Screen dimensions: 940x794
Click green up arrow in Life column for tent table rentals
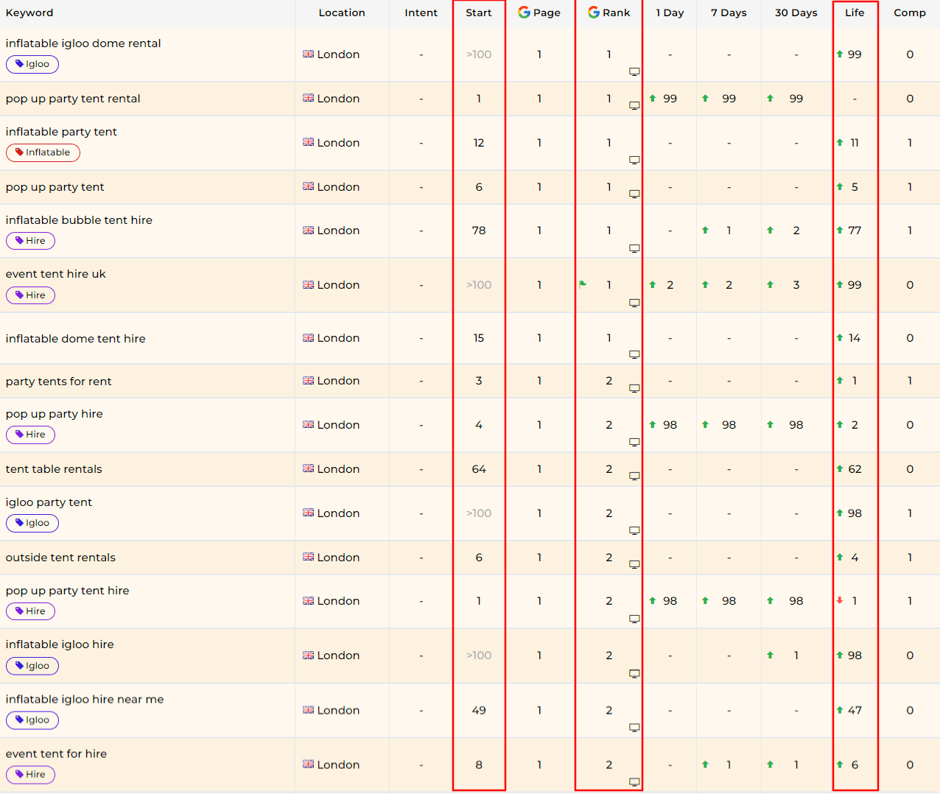click(840, 468)
